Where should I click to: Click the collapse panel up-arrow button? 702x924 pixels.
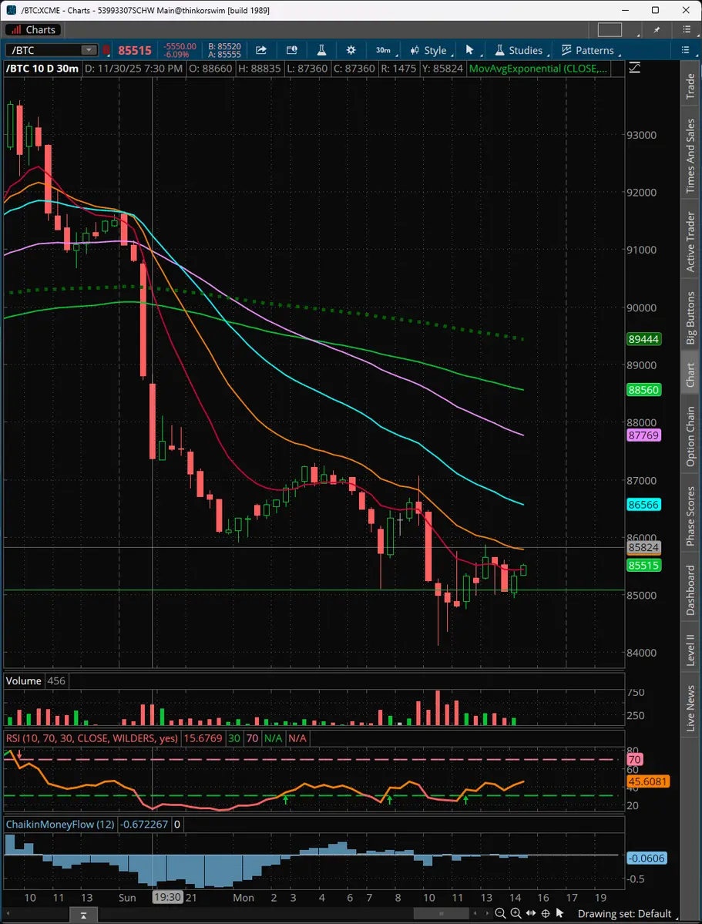point(84,916)
